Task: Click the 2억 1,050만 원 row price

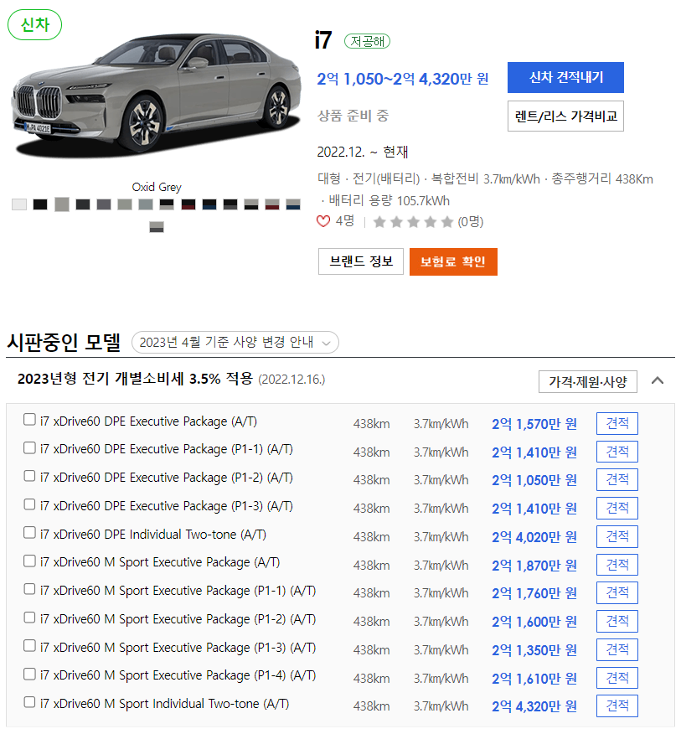Action: coord(534,480)
